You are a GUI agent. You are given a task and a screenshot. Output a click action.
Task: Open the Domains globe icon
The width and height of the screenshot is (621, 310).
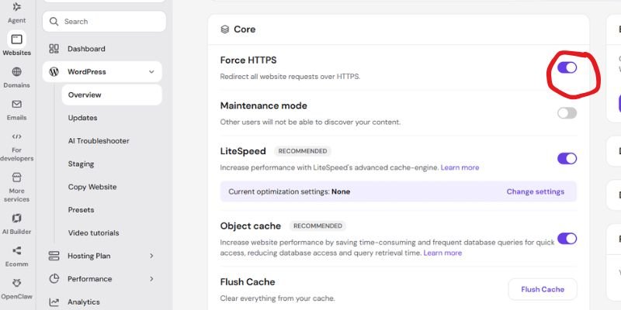(x=16, y=71)
